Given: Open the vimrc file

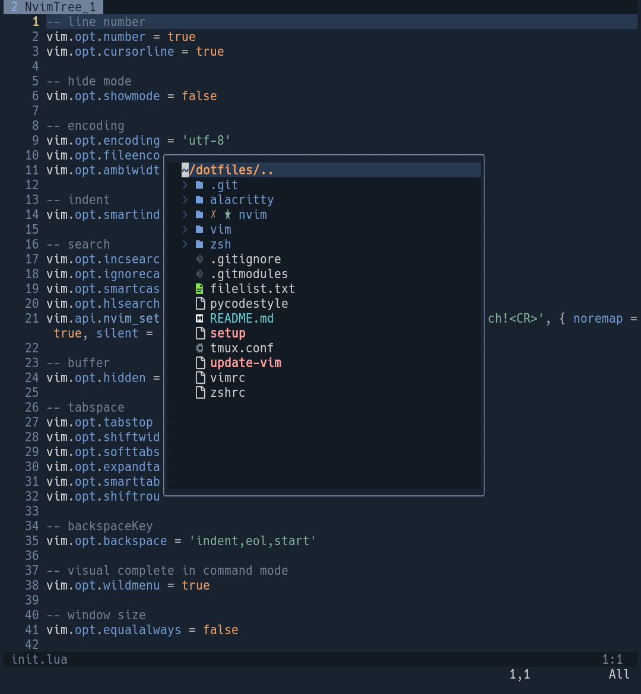Looking at the screenshot, I should [x=228, y=378].
